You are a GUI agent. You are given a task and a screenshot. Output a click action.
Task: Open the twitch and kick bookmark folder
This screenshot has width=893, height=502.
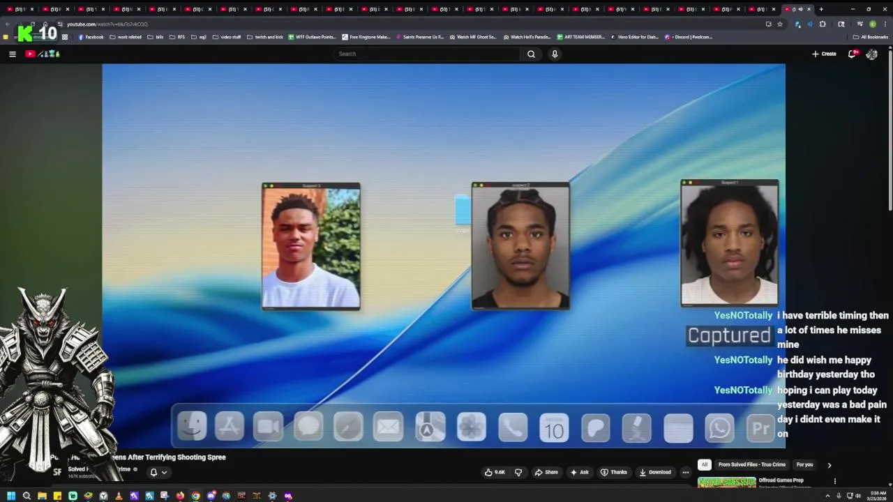(x=265, y=37)
